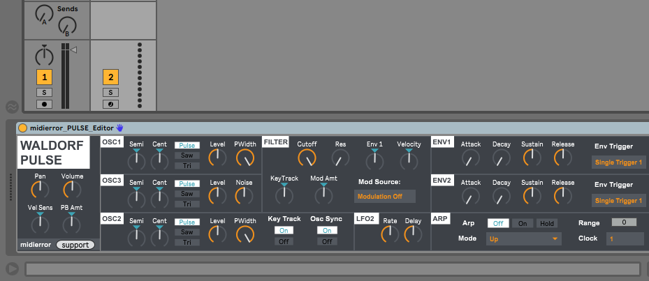Image resolution: width=649 pixels, height=281 pixels.
Task: Open the Arp Mode dropdown
Action: (523, 239)
